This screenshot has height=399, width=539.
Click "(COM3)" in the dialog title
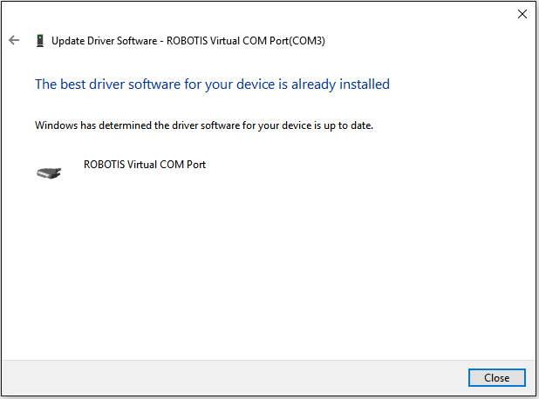tap(309, 40)
